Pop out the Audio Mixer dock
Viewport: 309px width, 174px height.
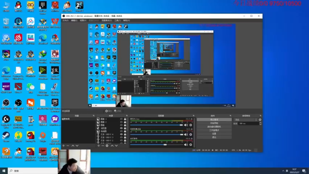[x=194, y=116]
